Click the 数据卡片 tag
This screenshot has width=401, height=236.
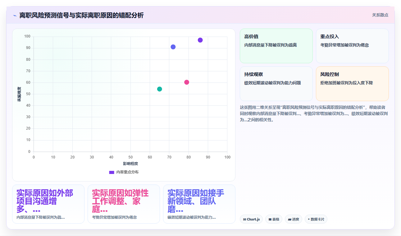coord(316,219)
